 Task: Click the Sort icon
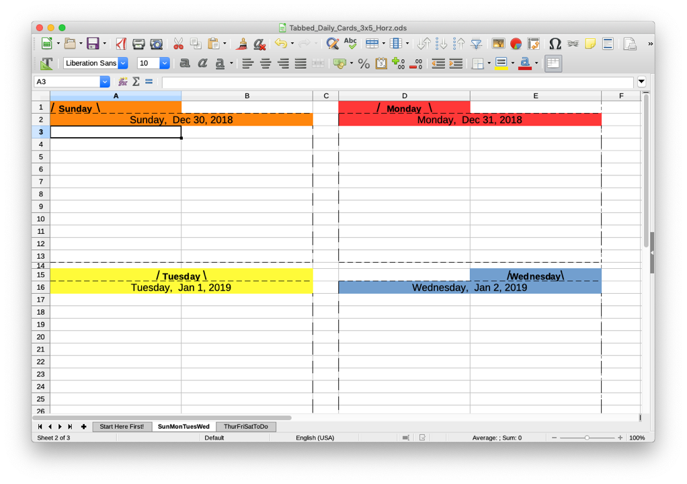click(423, 44)
